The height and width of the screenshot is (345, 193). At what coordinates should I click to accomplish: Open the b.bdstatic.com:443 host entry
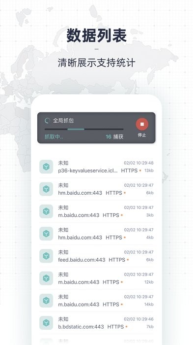point(81,327)
